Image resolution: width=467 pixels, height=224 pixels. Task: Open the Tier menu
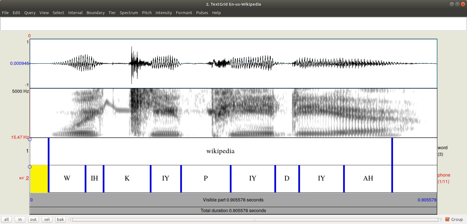pyautogui.click(x=112, y=13)
